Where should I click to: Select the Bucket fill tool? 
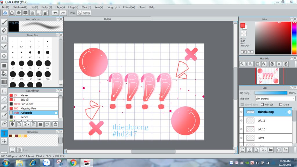(x=4, y=74)
